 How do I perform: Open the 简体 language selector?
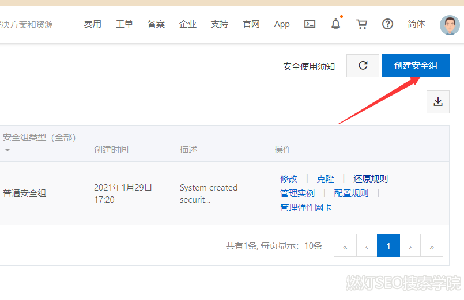pos(416,24)
